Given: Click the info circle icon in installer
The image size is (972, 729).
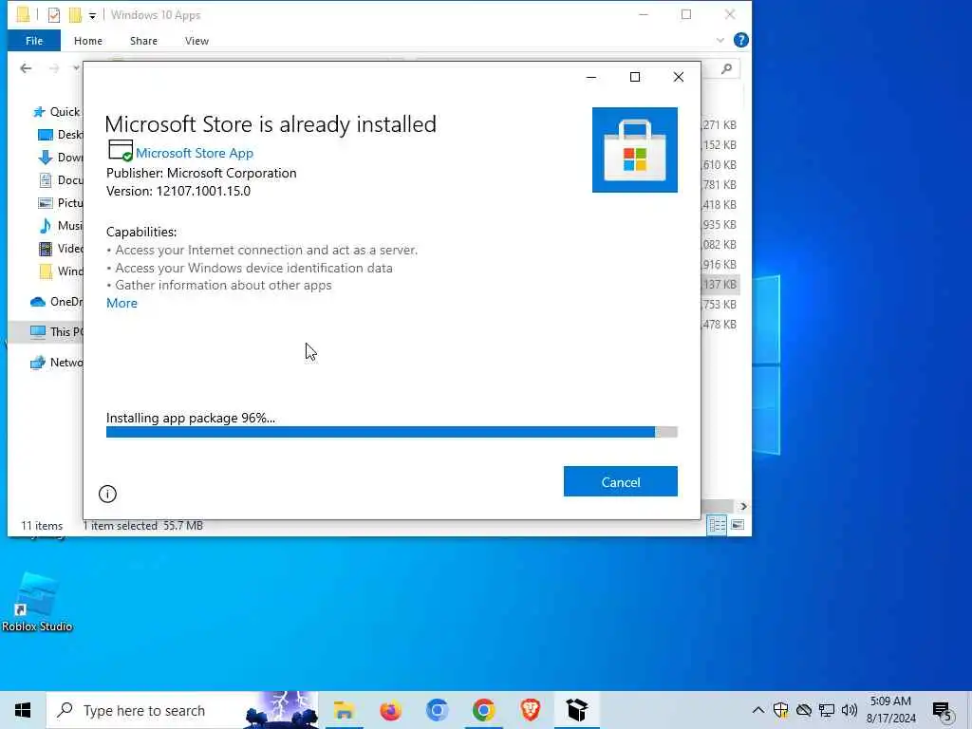Looking at the screenshot, I should 107,494.
